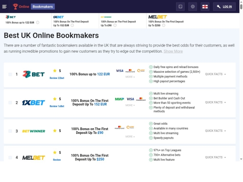Expand QUICK FACTS for BetWinner
Image resolution: width=243 pixels, height=182 pixels.
point(215,131)
